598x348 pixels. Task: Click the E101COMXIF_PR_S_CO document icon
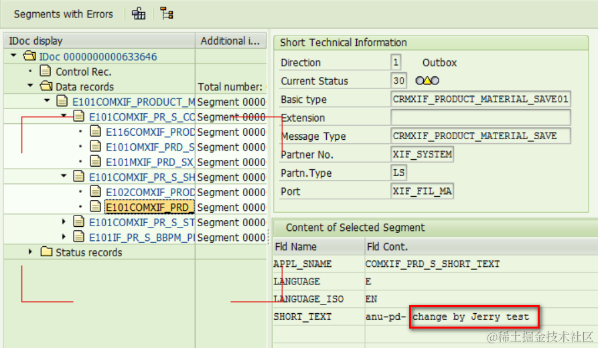tap(78, 116)
